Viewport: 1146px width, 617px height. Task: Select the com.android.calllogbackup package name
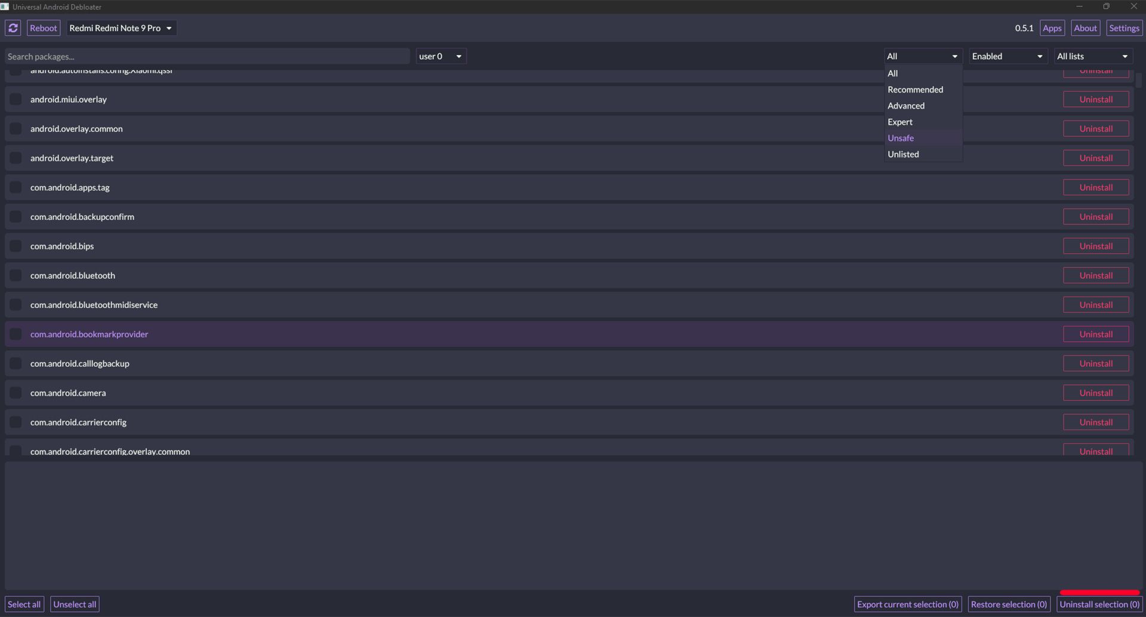click(80, 363)
